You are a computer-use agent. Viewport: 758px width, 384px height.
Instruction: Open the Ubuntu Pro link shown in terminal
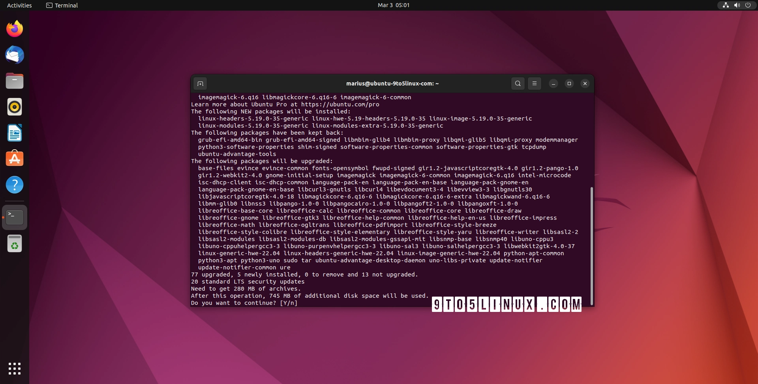point(340,104)
